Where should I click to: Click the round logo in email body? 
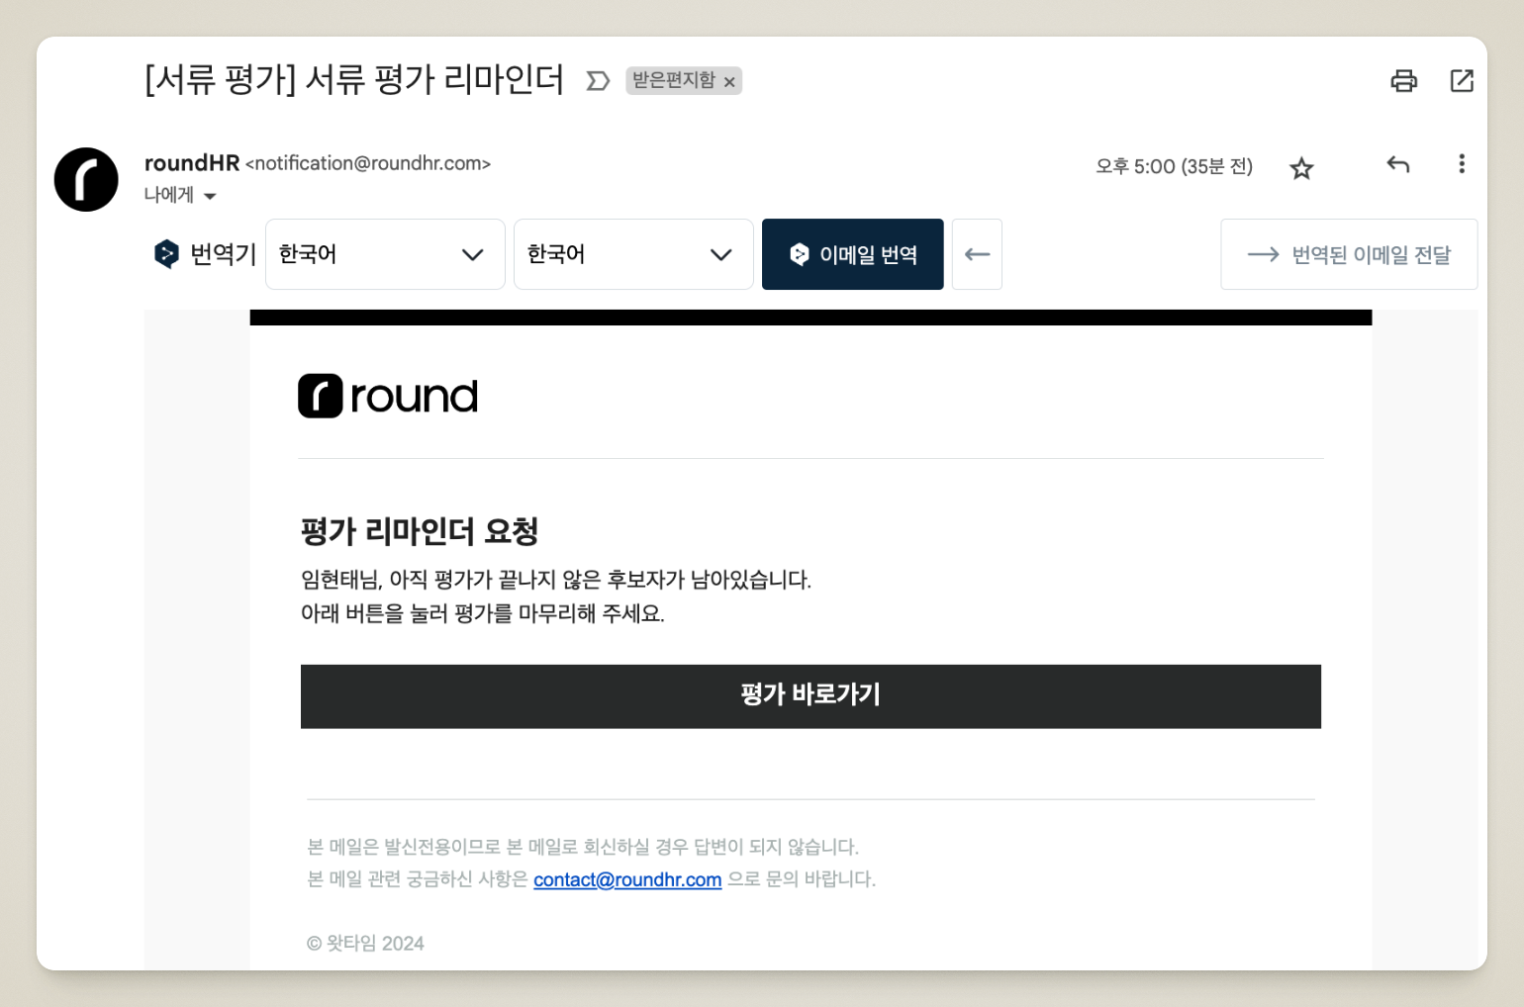click(388, 397)
